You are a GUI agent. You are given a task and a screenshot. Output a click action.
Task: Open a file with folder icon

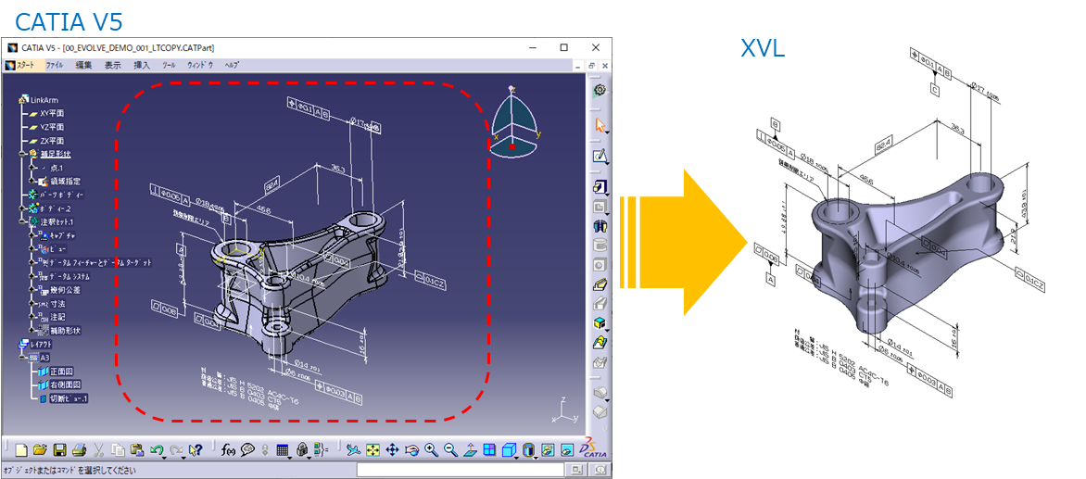(40, 450)
